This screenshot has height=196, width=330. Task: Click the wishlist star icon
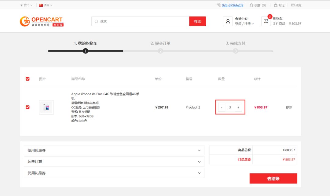(x=251, y=5)
